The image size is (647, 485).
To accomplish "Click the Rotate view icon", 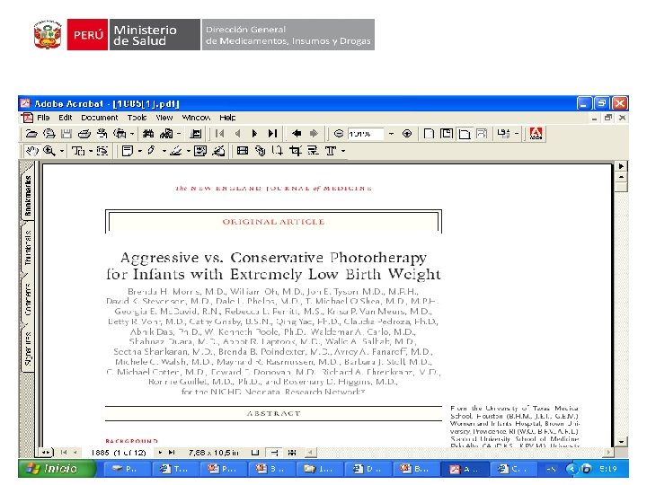I will tap(503, 134).
